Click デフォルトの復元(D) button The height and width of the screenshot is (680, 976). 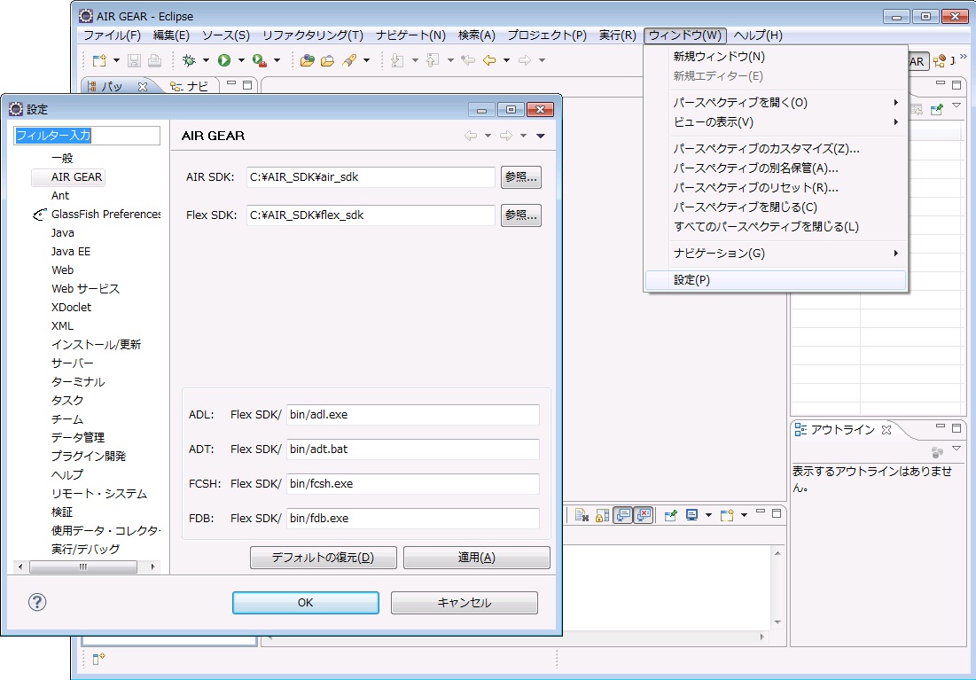click(323, 558)
